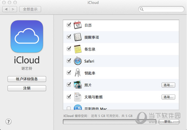Click the 照片 label text
Image resolution: width=187 pixels, height=130 pixels.
click(x=88, y=85)
